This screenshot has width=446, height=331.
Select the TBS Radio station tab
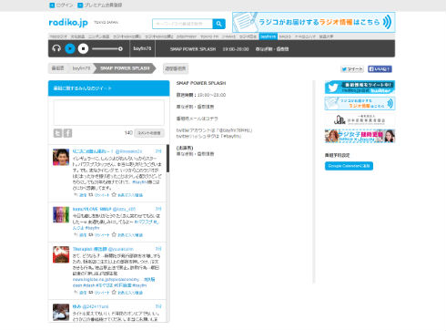pos(58,36)
